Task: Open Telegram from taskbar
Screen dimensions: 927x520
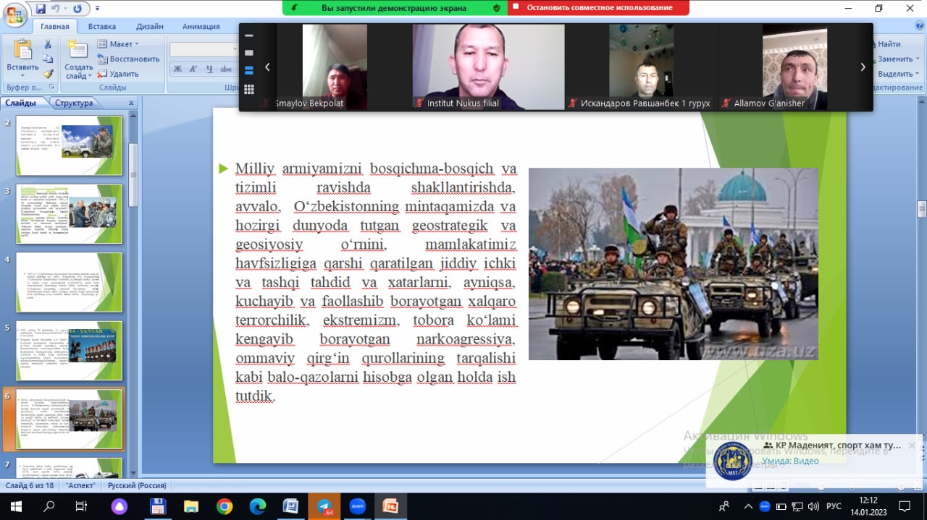Action: [324, 506]
